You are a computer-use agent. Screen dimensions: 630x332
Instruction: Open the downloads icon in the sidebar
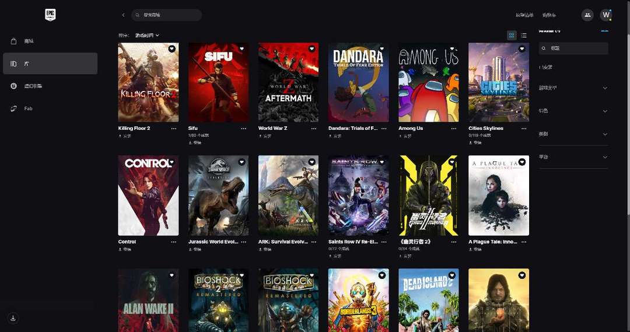click(13, 318)
